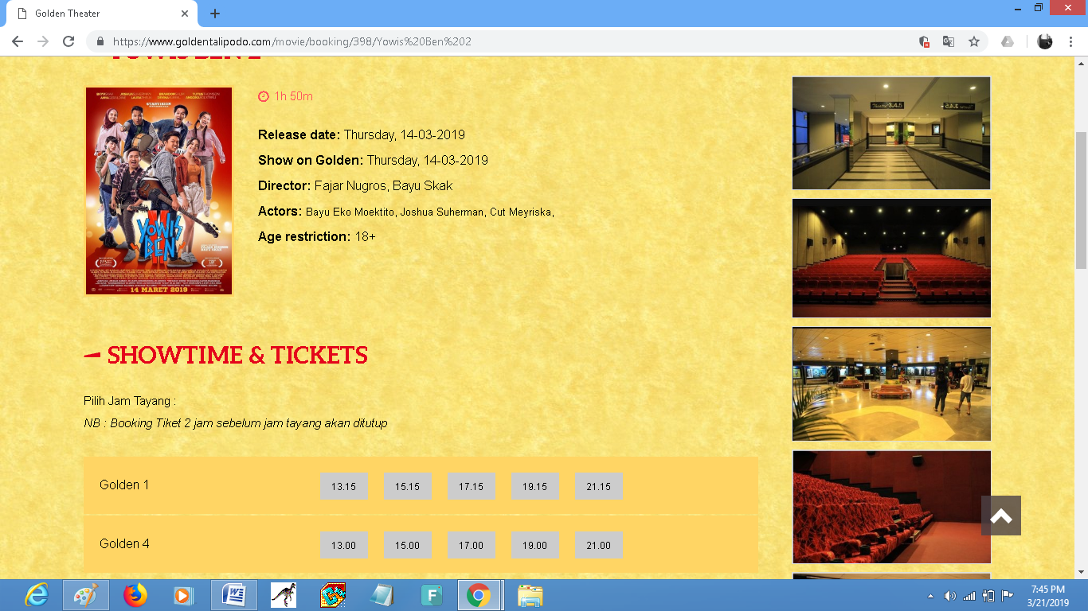Pick the 17.00 showtime in Golden 4
This screenshot has height=611, width=1088.
(x=471, y=545)
